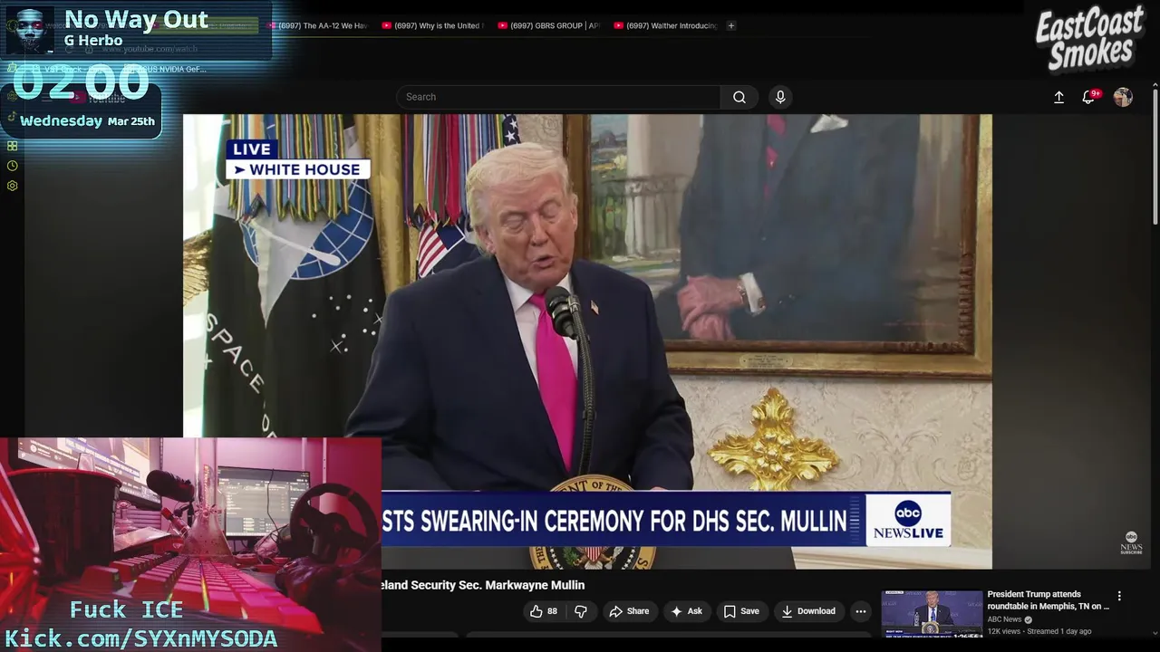Activate voice search microphone icon
The height and width of the screenshot is (652, 1160).
(x=780, y=97)
